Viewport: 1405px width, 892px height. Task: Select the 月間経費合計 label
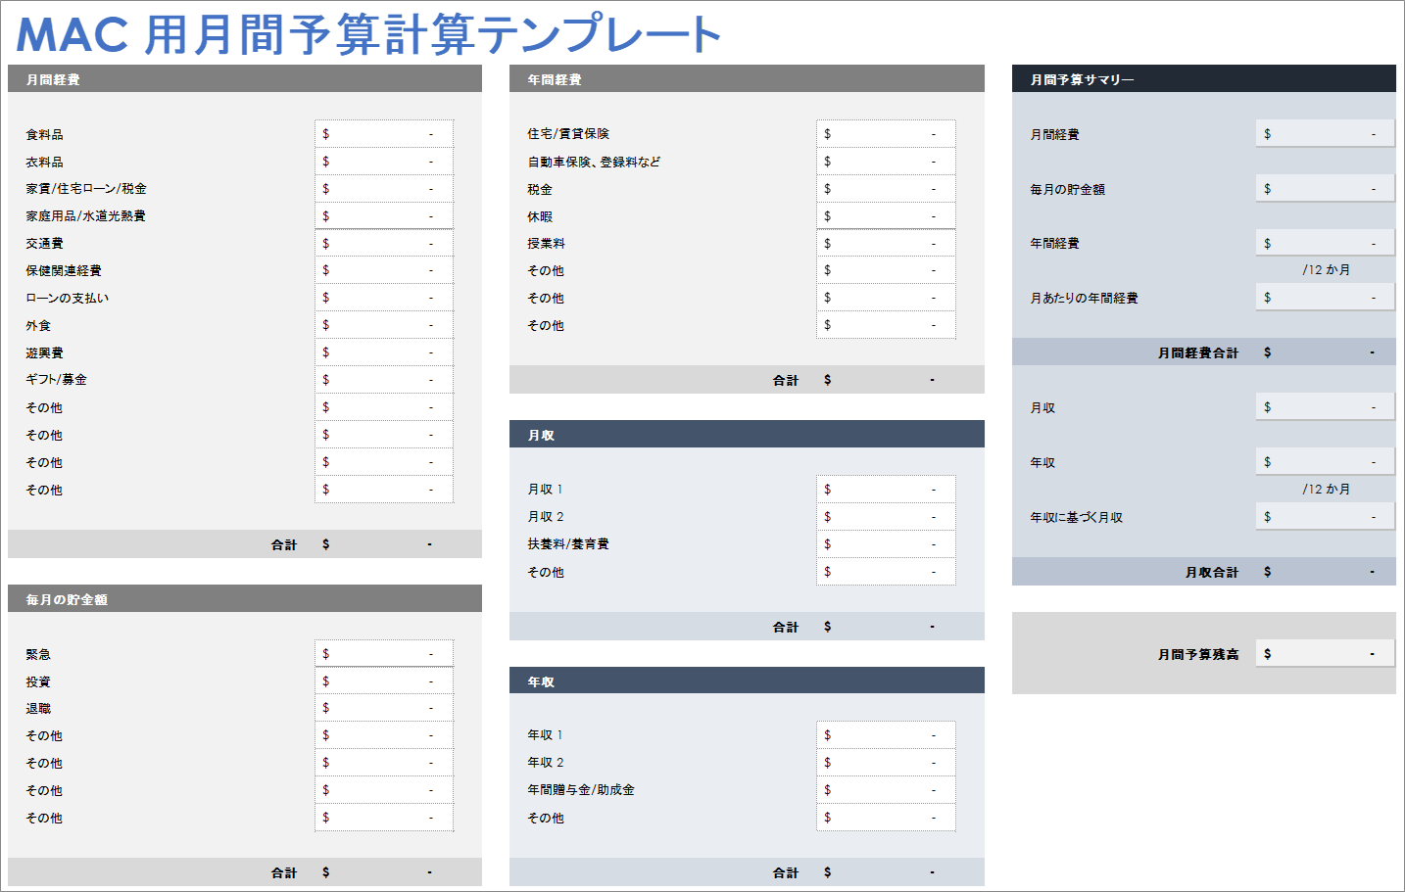pyautogui.click(x=1198, y=353)
